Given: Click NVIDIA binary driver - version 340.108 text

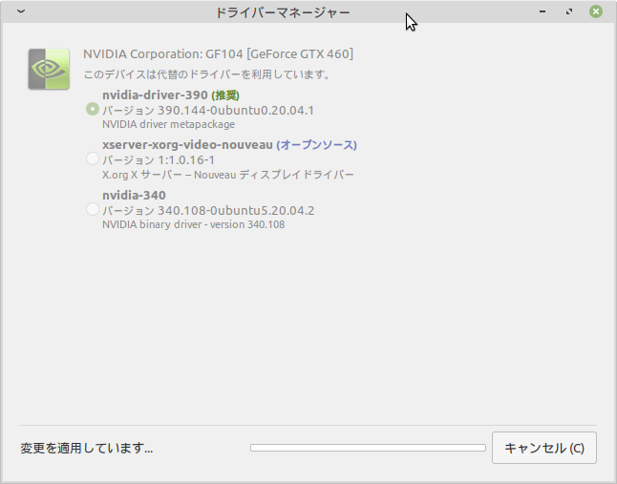Looking at the screenshot, I should pyautogui.click(x=193, y=224).
